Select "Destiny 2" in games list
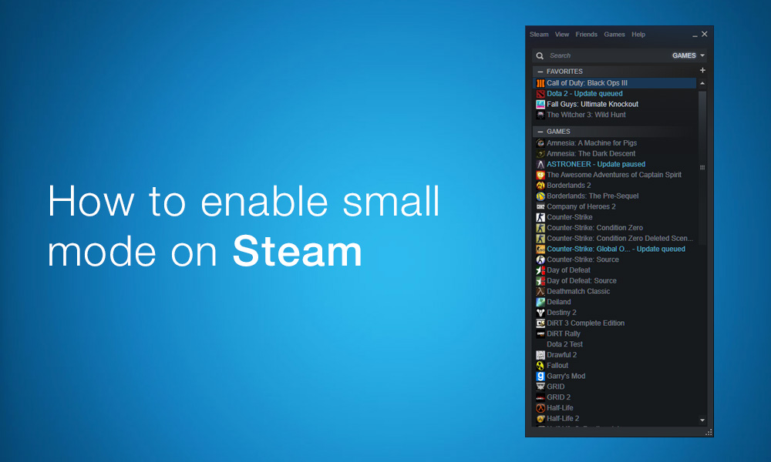Screen dimensions: 771x462 pos(561,313)
